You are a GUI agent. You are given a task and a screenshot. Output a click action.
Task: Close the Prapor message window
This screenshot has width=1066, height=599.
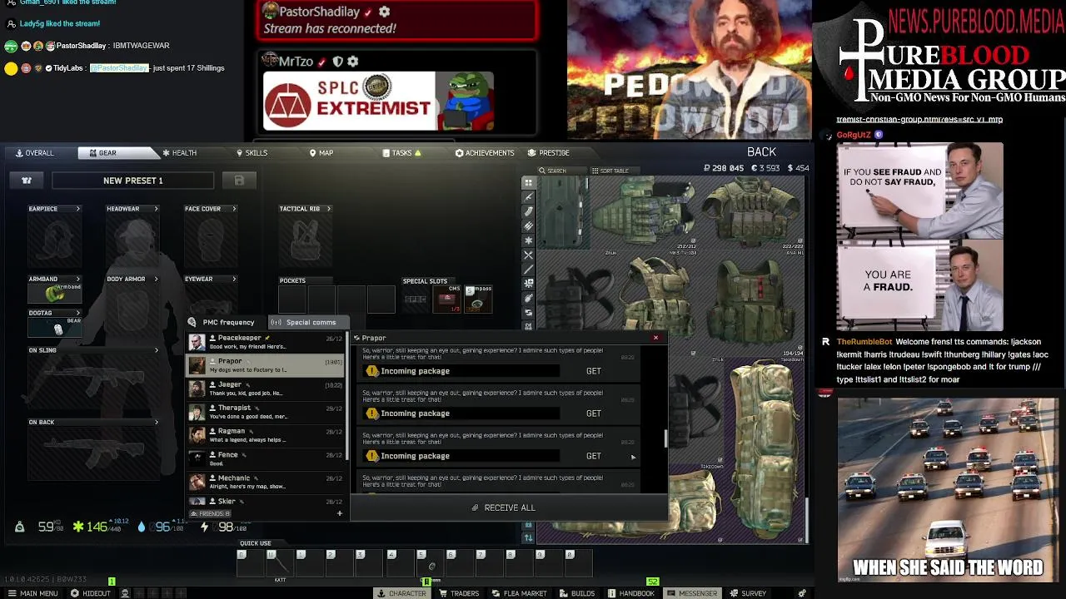point(655,338)
